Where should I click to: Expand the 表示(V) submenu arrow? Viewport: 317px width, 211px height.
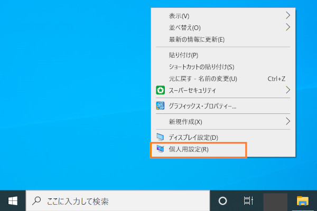click(288, 15)
